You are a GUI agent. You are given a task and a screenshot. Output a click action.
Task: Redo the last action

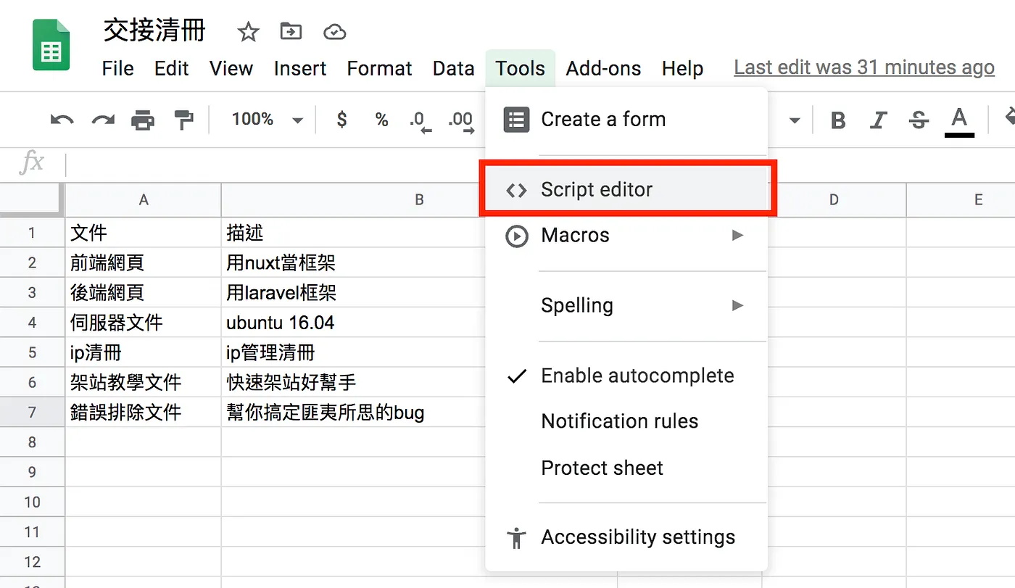[x=103, y=120]
